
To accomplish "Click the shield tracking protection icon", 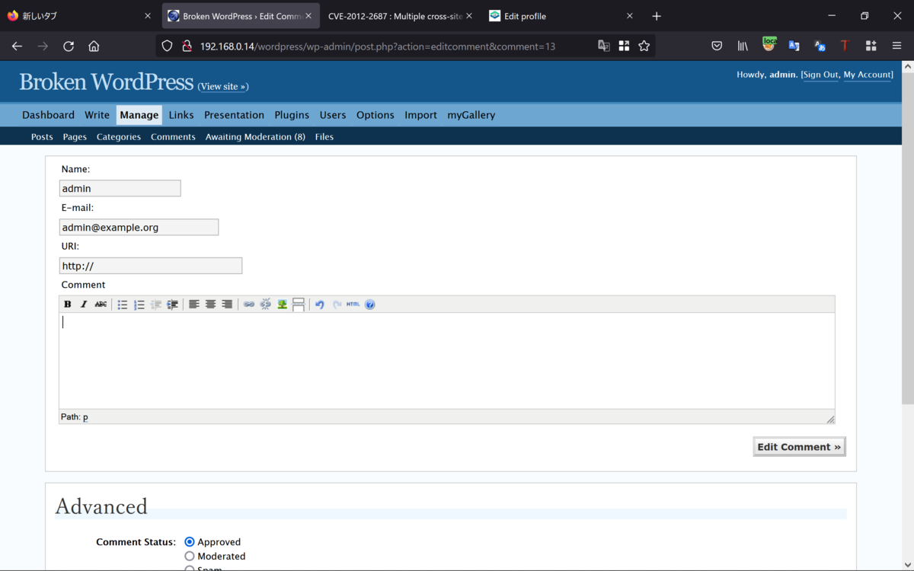I will tap(168, 46).
